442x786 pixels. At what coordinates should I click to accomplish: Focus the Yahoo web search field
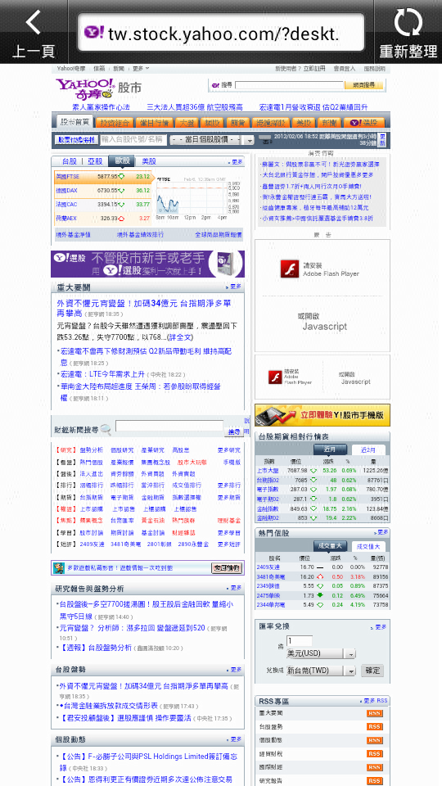[x=289, y=85]
